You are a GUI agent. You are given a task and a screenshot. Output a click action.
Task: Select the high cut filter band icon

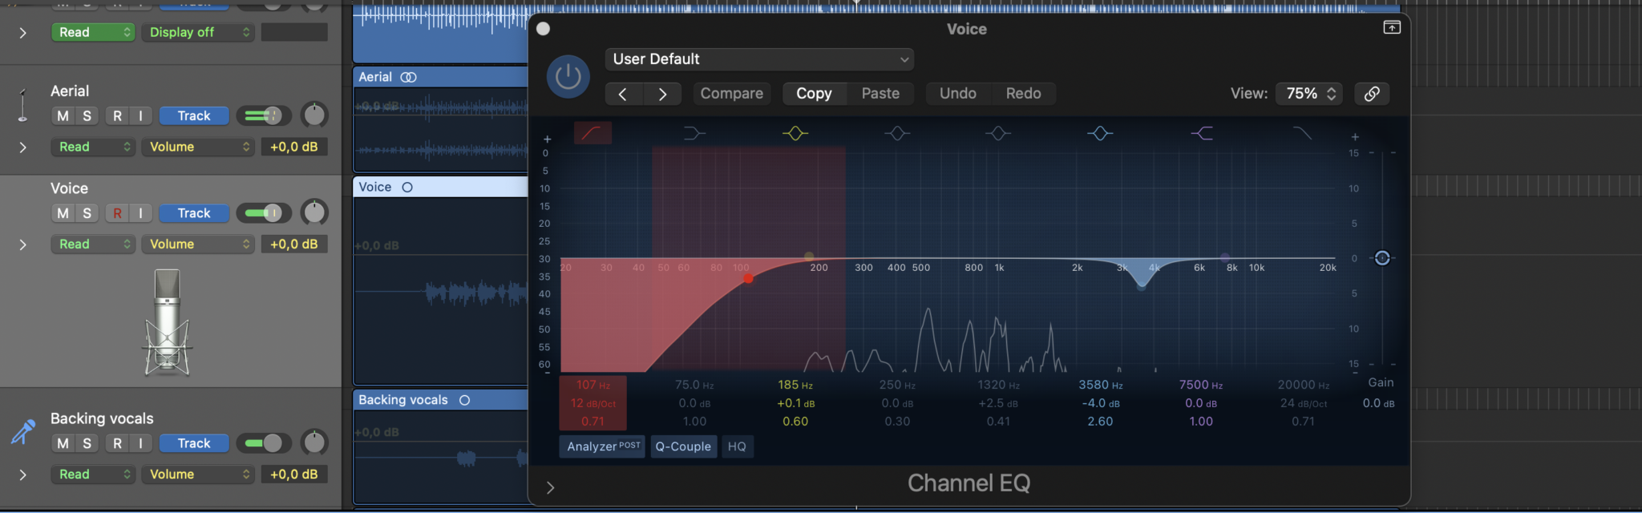click(1302, 133)
